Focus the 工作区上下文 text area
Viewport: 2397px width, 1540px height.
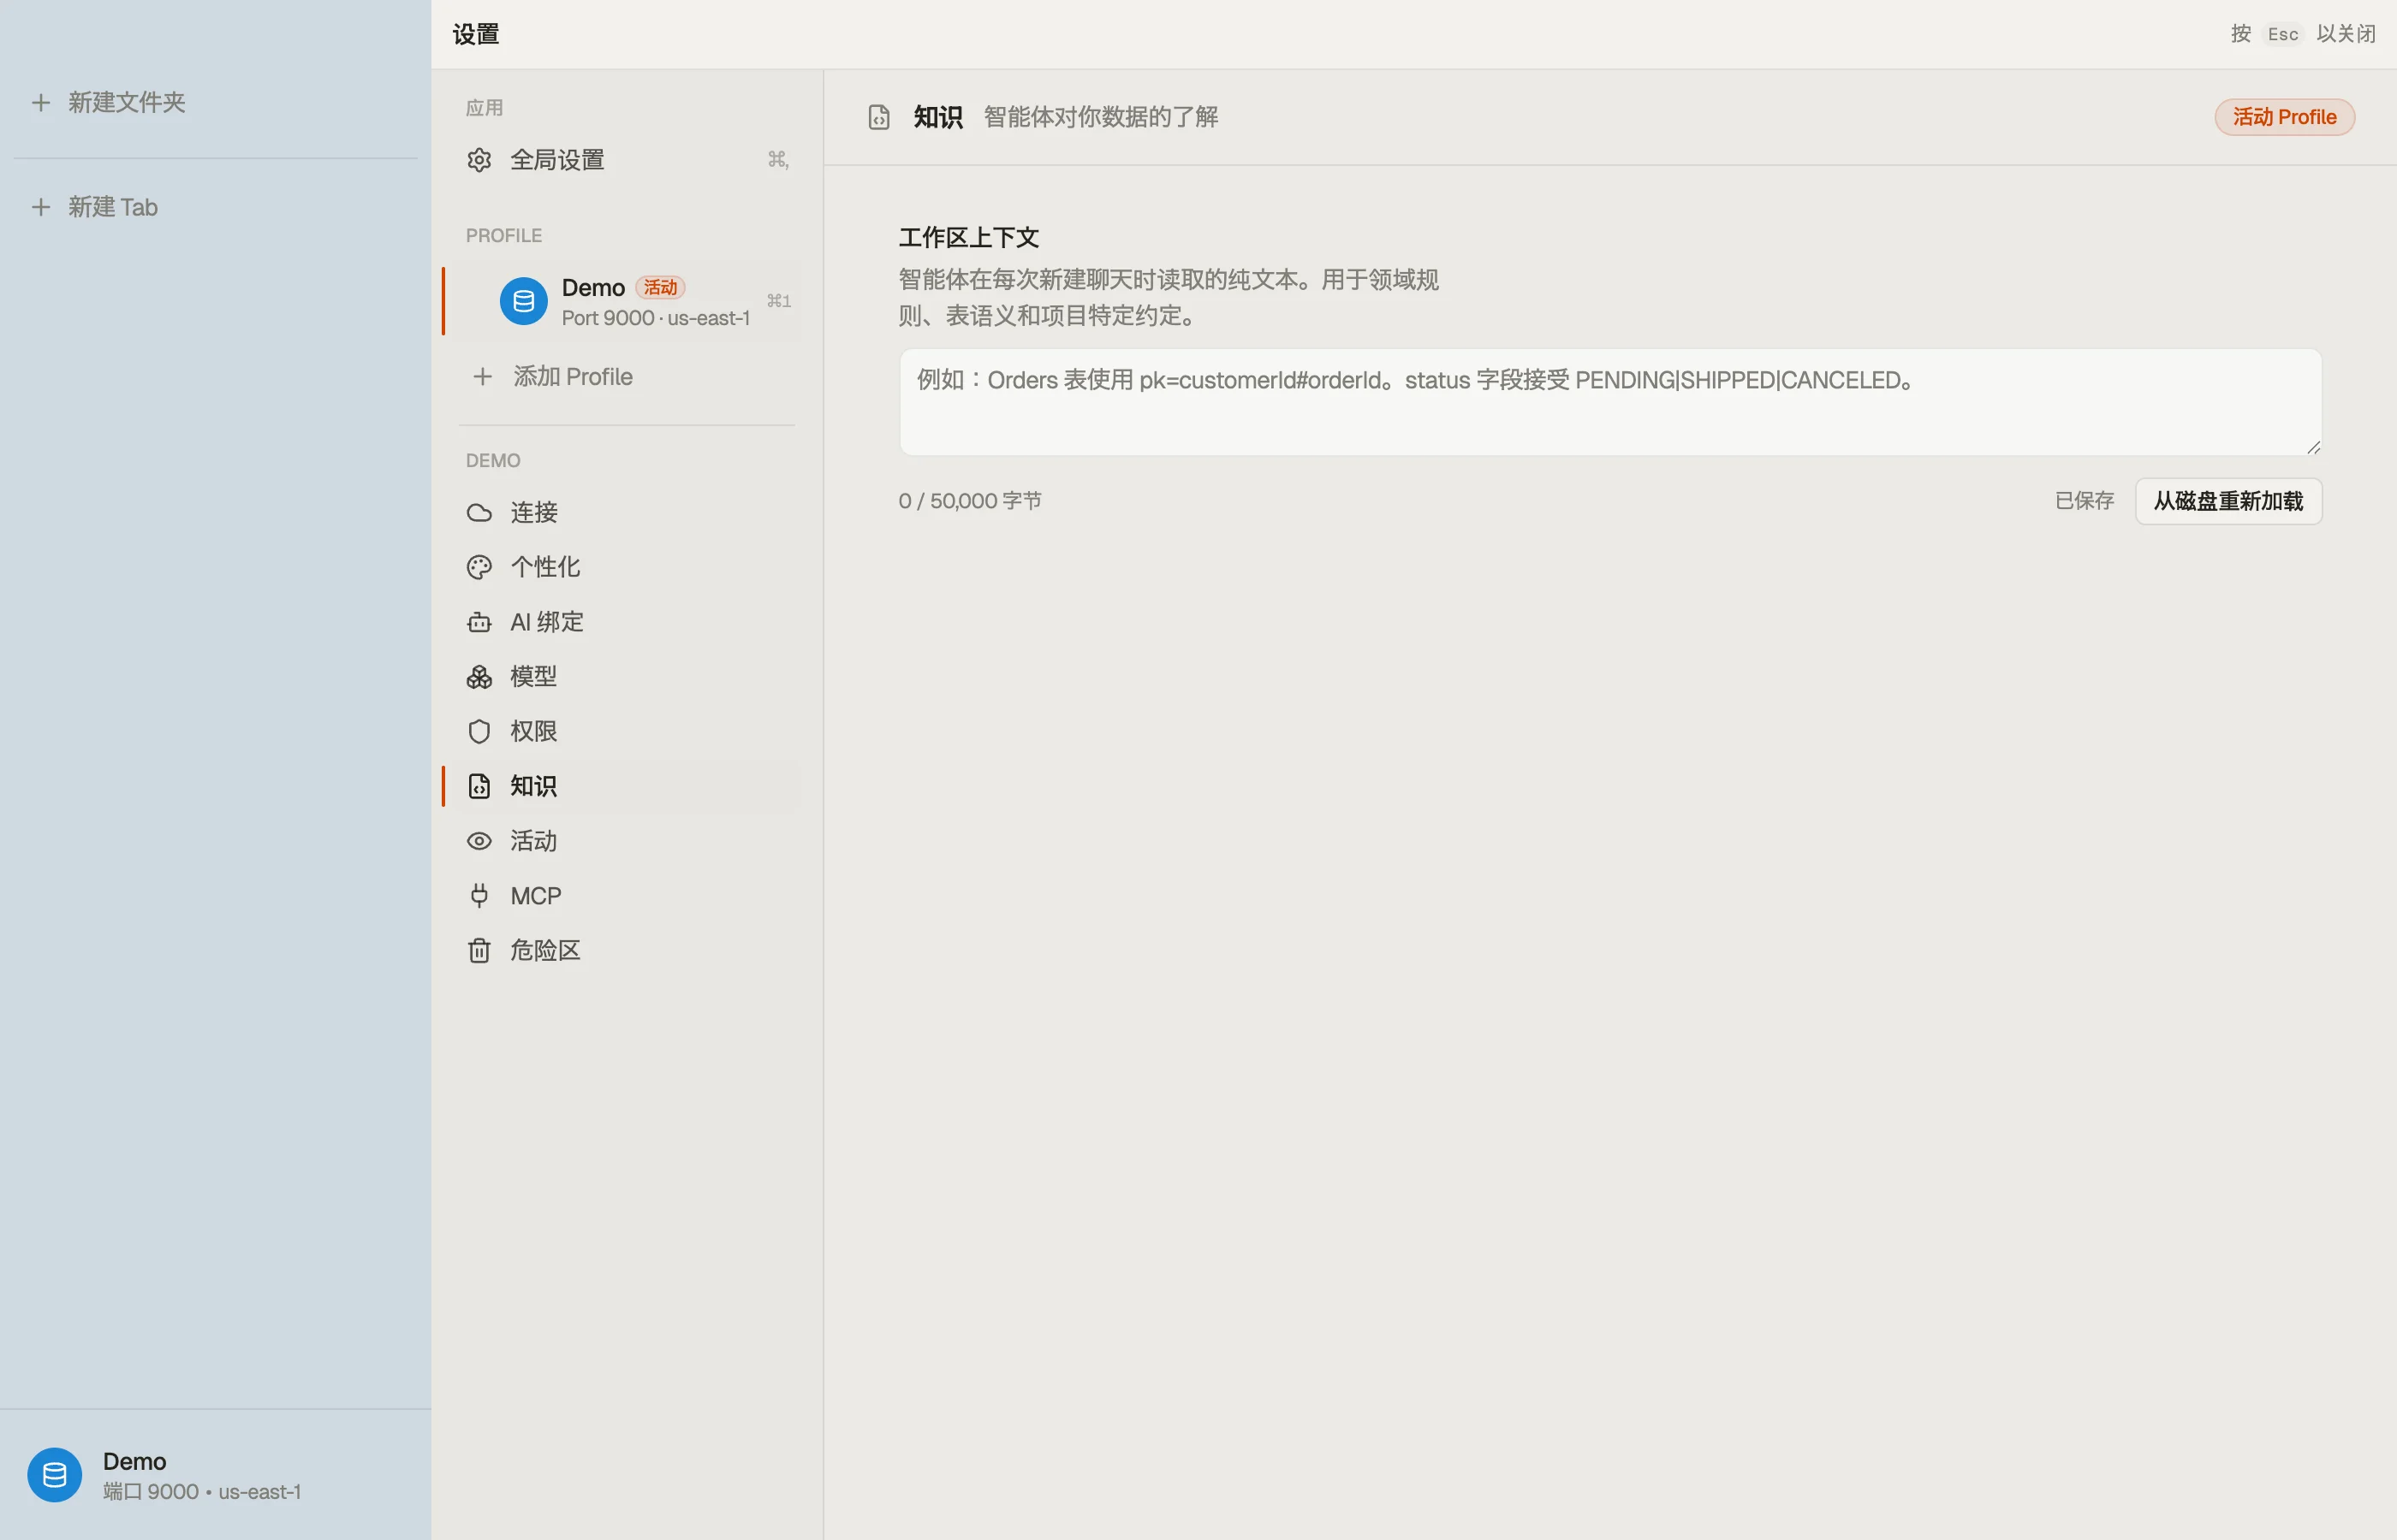(1609, 402)
